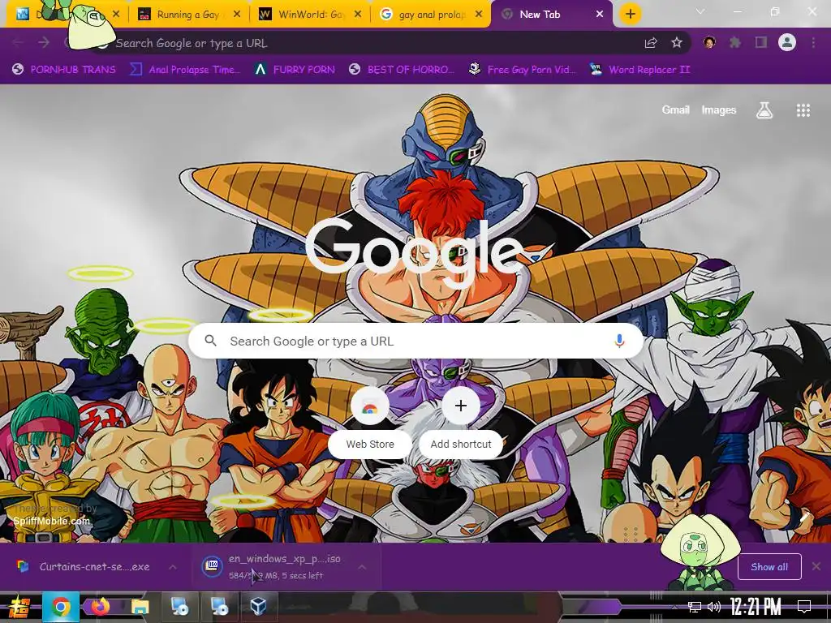Screen dimensions: 831x623
Task: Click the en_windows_xp_p....iso download item
Action: pos(276,567)
